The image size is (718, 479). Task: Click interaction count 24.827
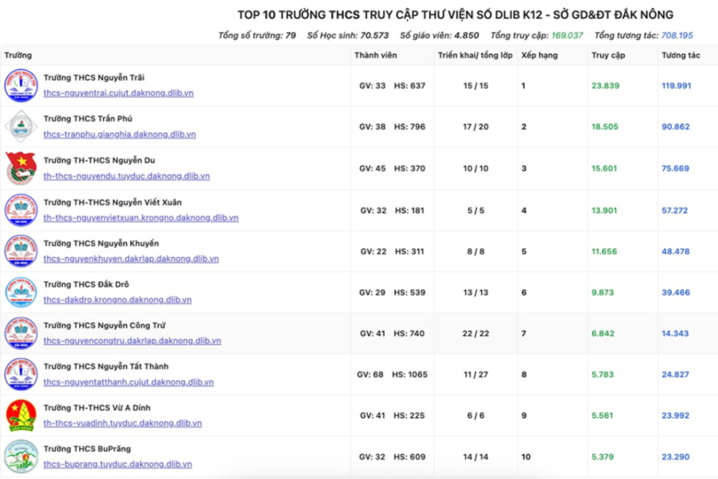click(x=675, y=374)
